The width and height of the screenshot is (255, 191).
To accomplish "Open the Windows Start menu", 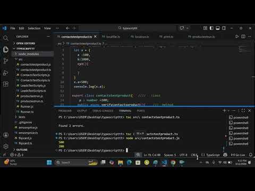I will [x=49, y=162].
